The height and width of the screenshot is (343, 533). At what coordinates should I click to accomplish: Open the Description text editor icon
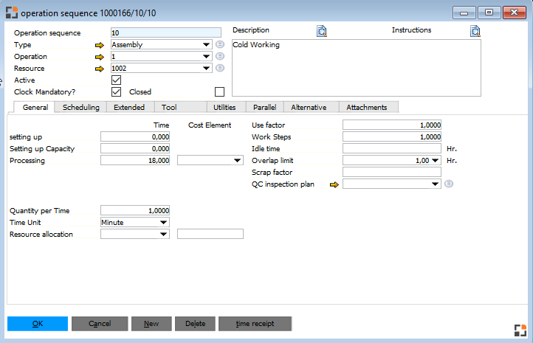[321, 31]
